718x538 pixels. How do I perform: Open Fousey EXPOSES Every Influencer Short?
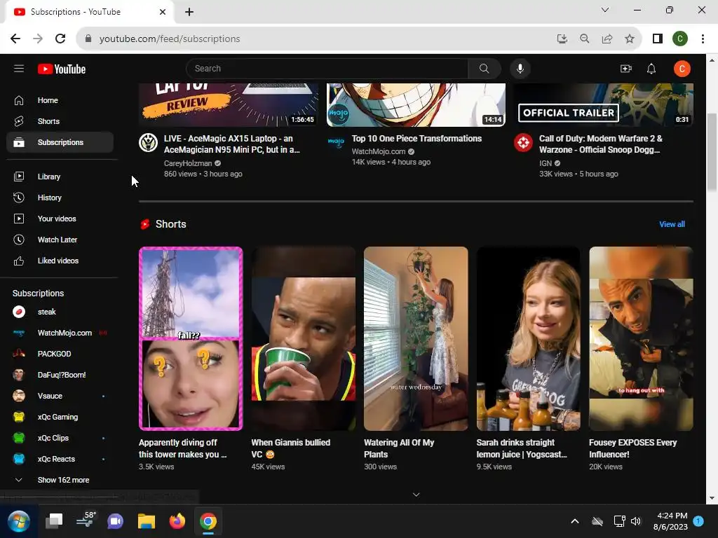click(641, 338)
